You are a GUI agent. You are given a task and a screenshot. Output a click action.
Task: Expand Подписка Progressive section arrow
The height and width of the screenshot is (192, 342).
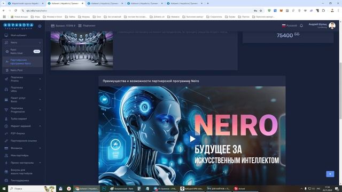(x=40, y=110)
